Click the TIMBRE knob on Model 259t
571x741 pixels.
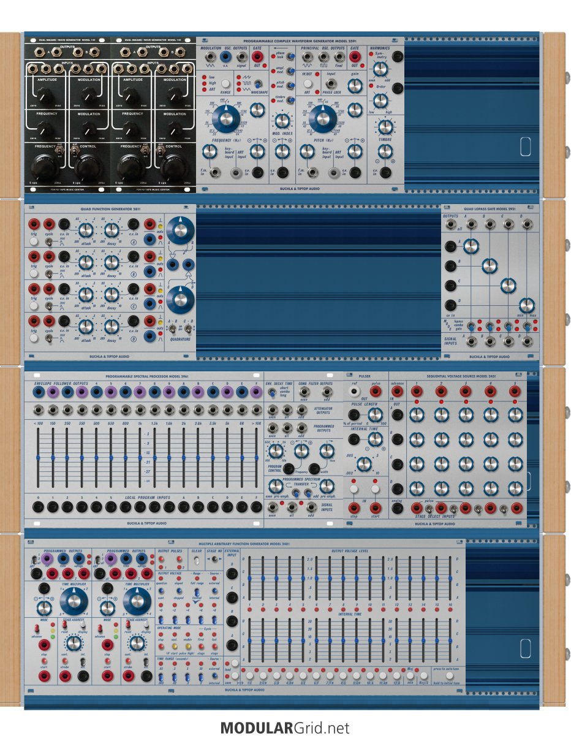click(x=385, y=127)
